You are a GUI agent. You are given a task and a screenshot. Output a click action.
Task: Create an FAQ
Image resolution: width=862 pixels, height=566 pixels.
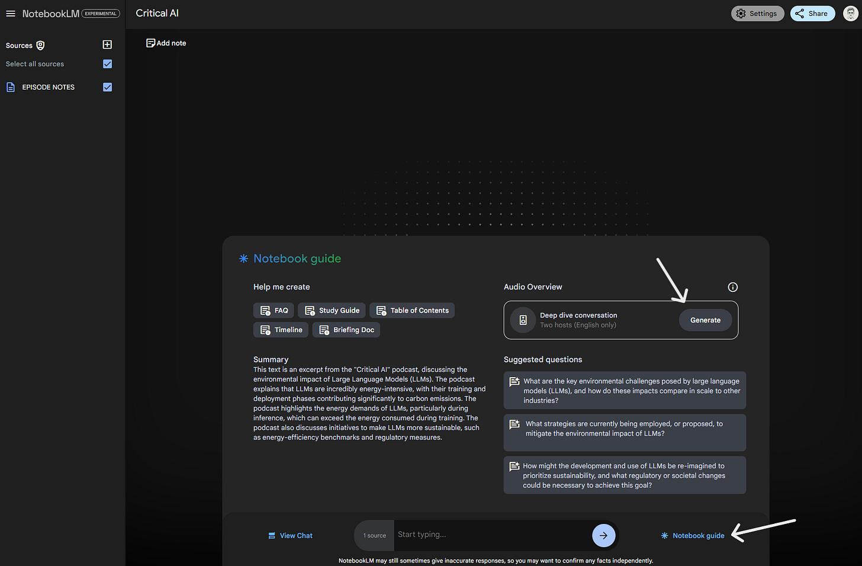coord(274,310)
